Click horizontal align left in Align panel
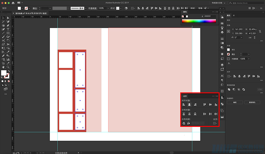The height and width of the screenshot is (154, 265). [x=183, y=105]
